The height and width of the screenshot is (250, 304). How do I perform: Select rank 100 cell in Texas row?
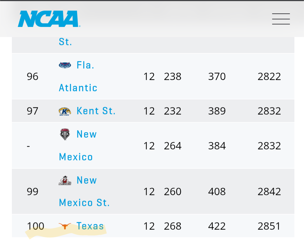(35, 226)
